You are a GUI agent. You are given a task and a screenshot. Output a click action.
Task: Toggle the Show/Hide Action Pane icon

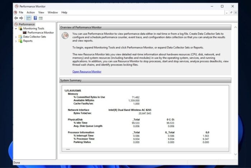click(41, 18)
